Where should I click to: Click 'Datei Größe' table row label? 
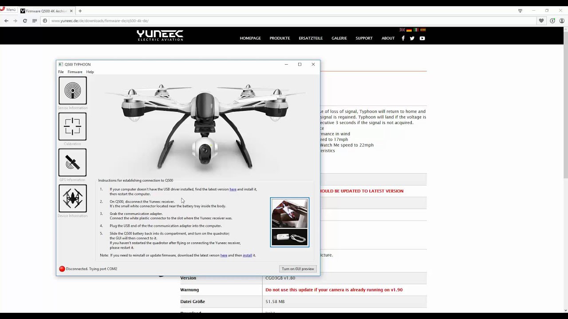193,302
